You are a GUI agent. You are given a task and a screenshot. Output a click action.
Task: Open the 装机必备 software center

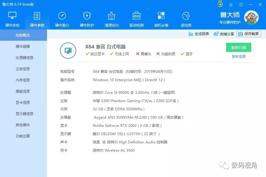coord(161,18)
